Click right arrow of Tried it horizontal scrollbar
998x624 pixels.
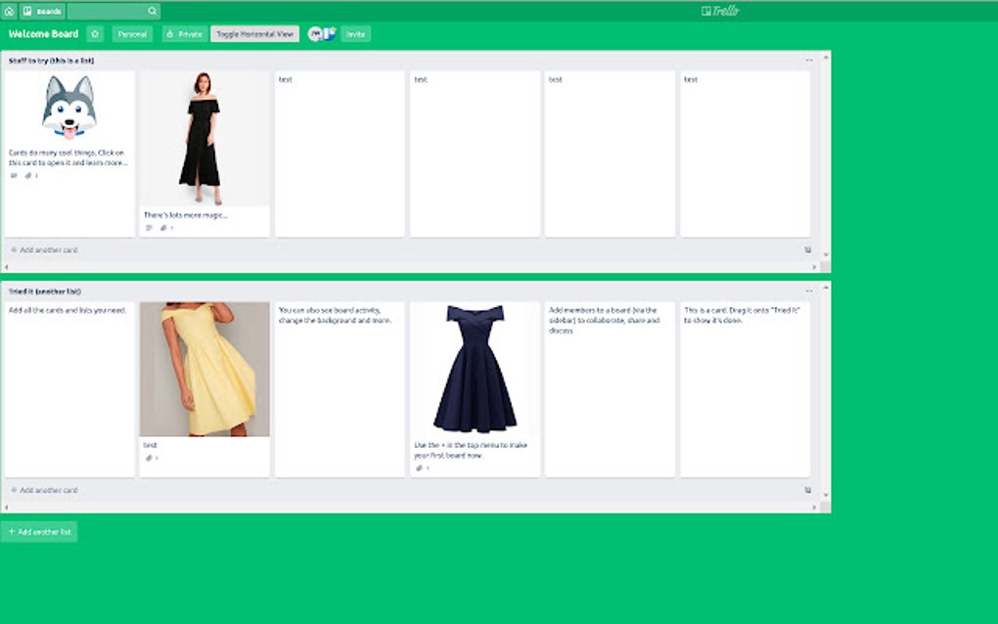pos(814,508)
